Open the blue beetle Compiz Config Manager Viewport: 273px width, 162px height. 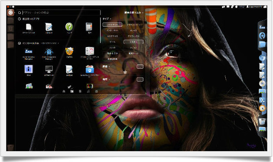(49, 52)
